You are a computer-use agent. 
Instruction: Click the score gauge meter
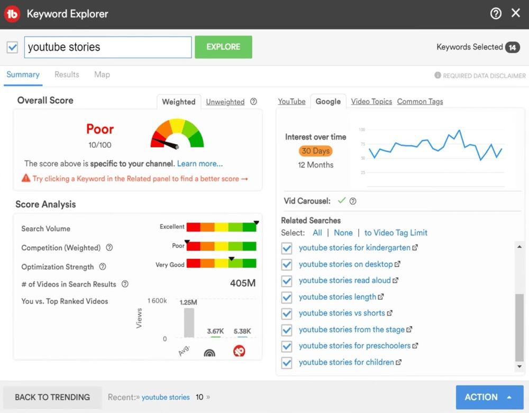click(x=177, y=134)
